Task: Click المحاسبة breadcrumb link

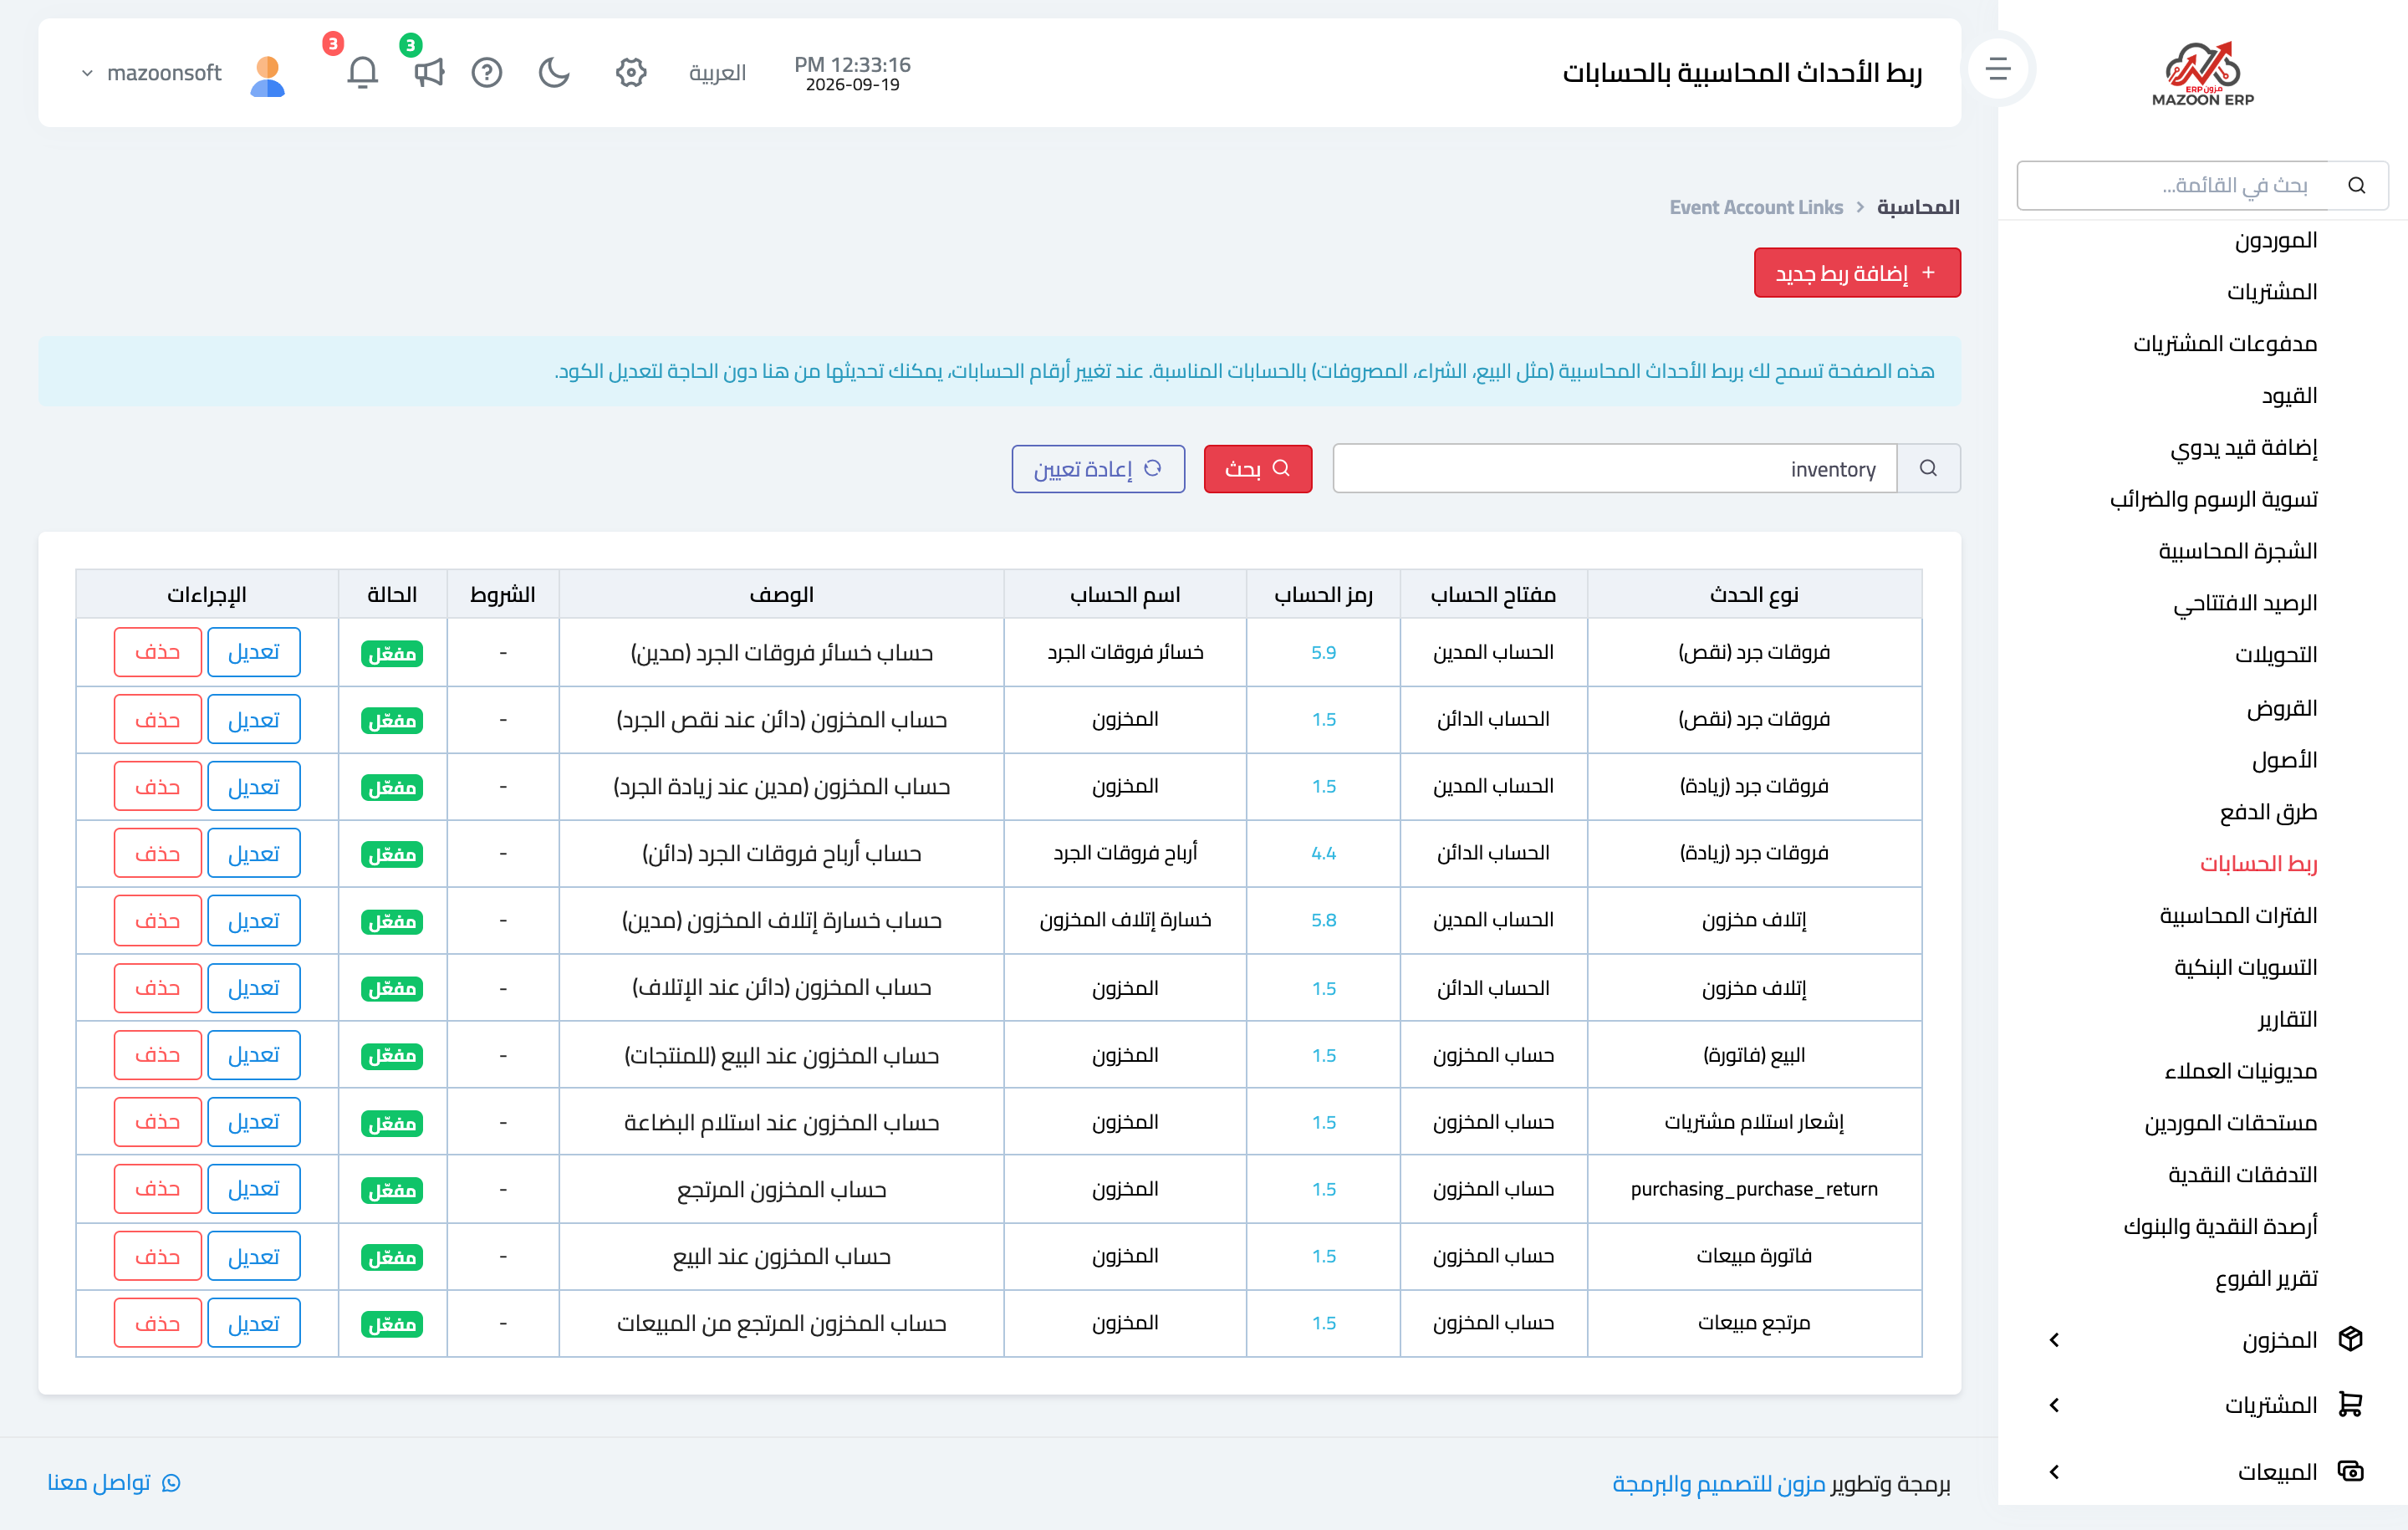Action: (1917, 207)
